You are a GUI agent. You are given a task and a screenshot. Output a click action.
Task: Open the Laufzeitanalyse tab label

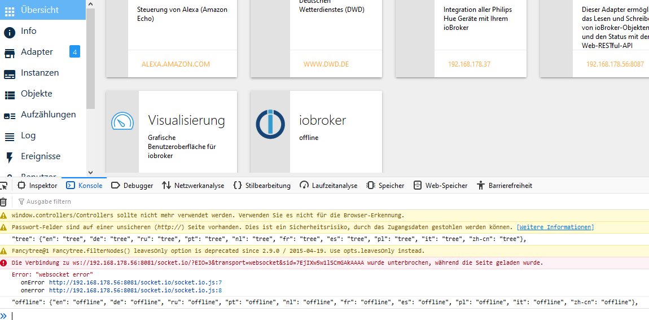point(335,186)
